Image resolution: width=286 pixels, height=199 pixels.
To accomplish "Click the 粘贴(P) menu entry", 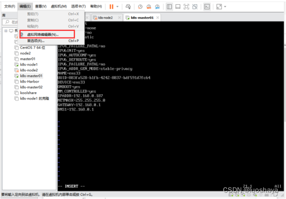I will point(51,26).
